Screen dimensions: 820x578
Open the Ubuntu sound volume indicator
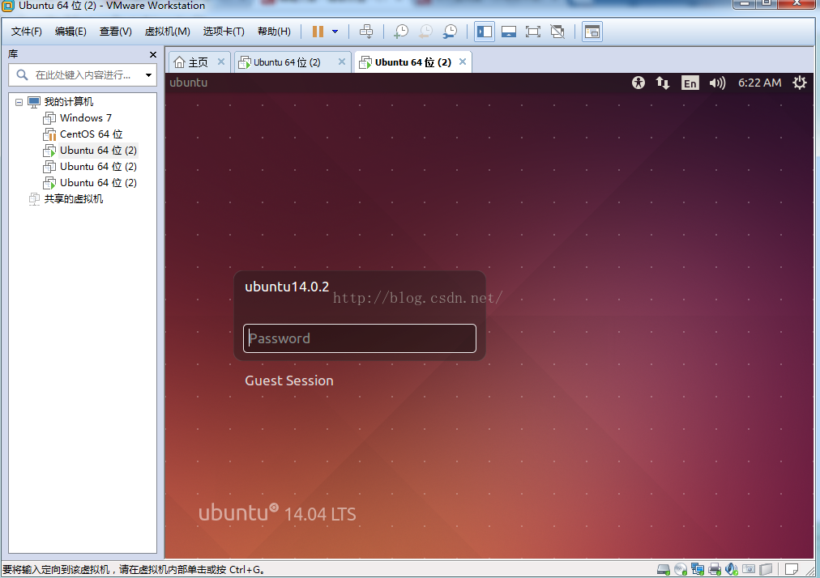717,83
